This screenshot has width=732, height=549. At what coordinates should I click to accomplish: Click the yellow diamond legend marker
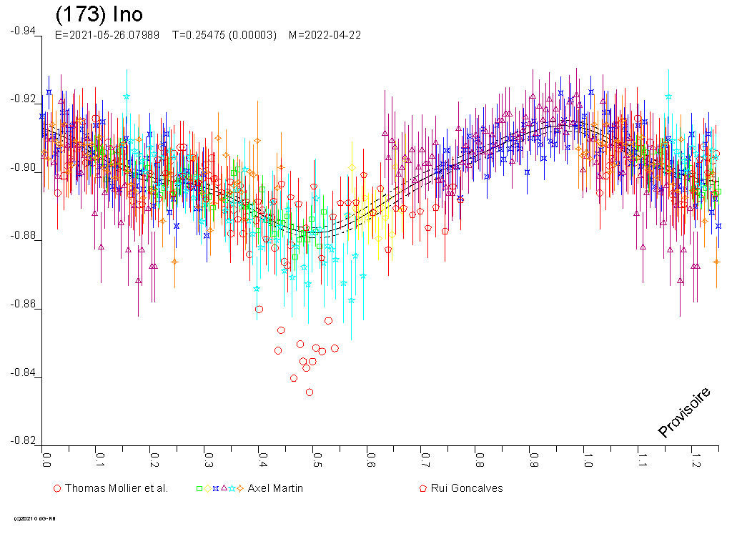pyautogui.click(x=207, y=488)
